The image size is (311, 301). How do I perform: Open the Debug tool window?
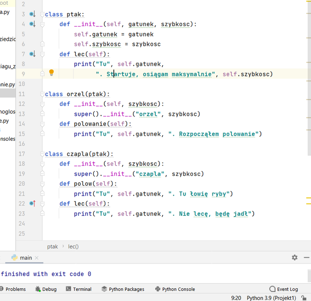(x=46, y=289)
